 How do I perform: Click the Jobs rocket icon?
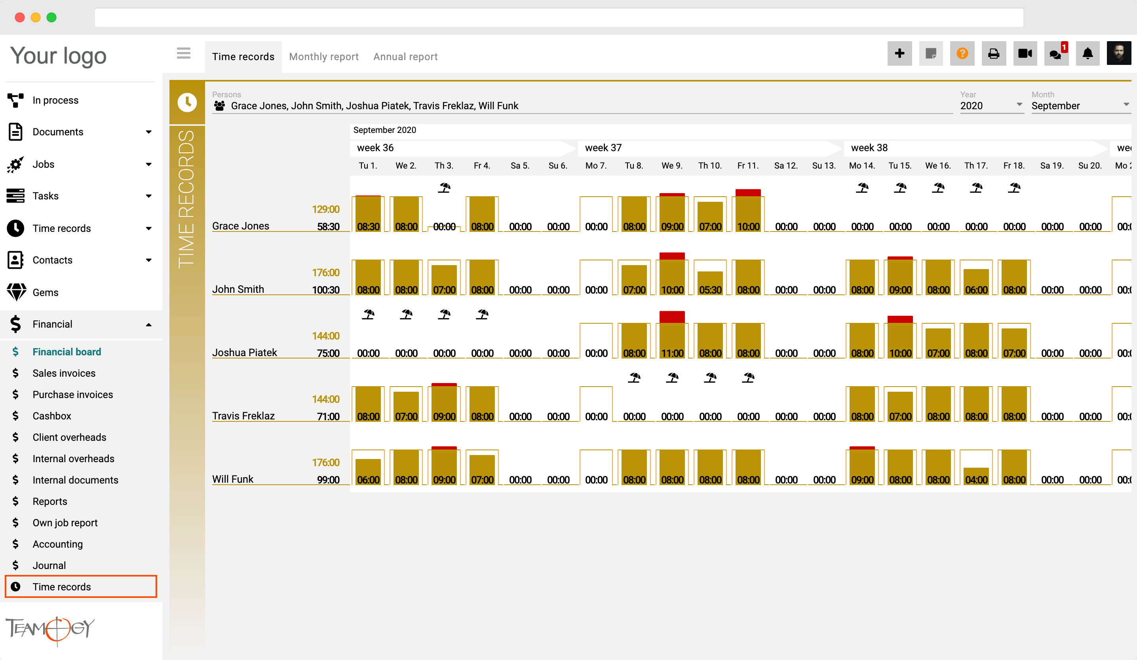[x=15, y=164]
